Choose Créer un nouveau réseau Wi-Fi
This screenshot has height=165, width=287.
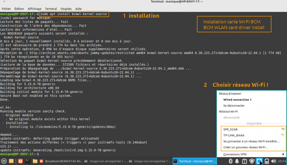click(246, 147)
